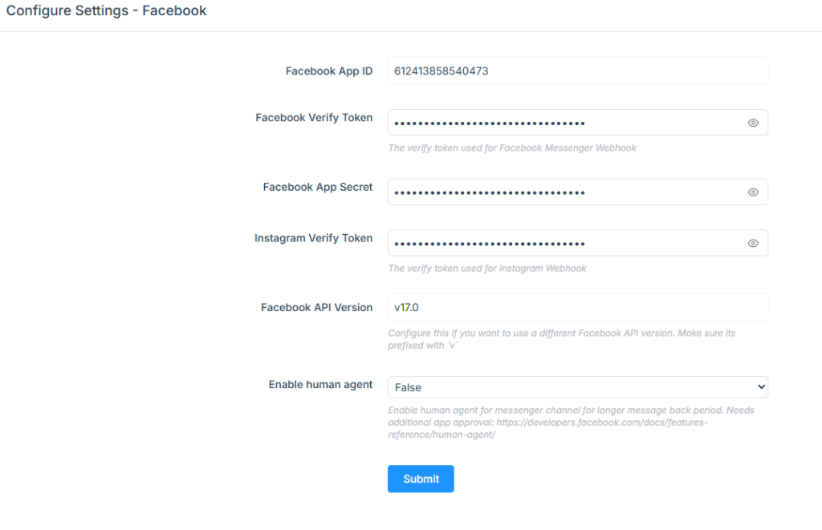Screen dimensions: 822x530
Task: Click the Configure Settings - Facebook heading
Action: [107, 11]
